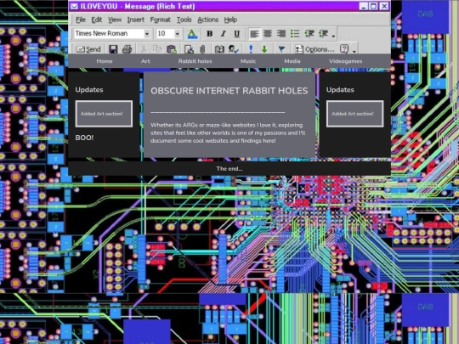
Task: Click the 'BOO!' text
Action: click(84, 138)
